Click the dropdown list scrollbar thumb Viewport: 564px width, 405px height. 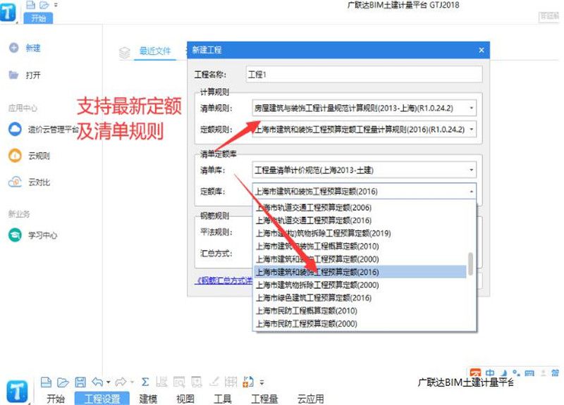point(470,263)
